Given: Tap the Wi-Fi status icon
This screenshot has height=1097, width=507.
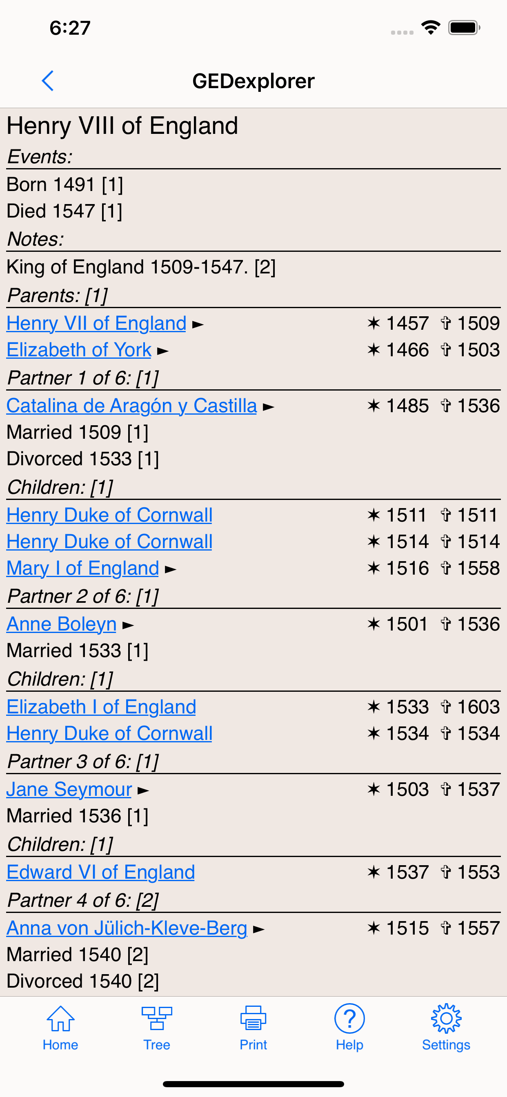Looking at the screenshot, I should coord(431,28).
